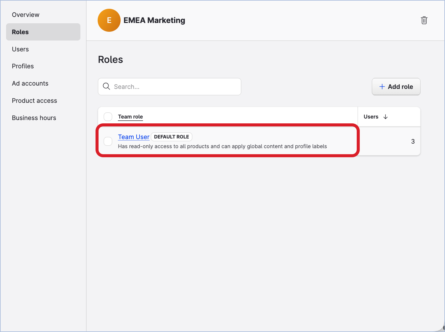The height and width of the screenshot is (332, 445).
Task: Click the trash delete icon
Action: point(424,20)
